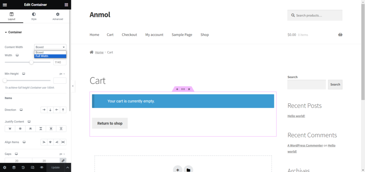Screen dimensions: 365x172
Task: Open template library folder button
Action: (x=188, y=170)
